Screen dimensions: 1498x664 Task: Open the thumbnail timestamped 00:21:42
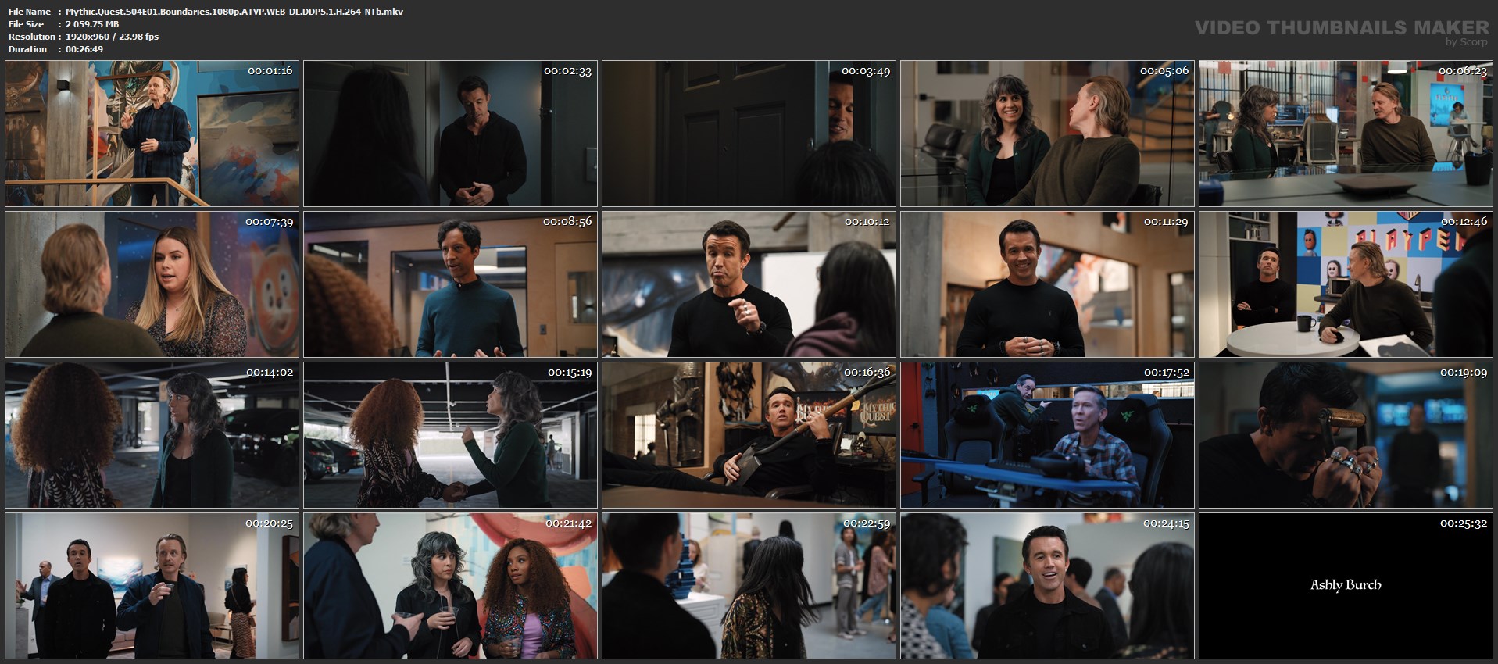[x=450, y=586]
